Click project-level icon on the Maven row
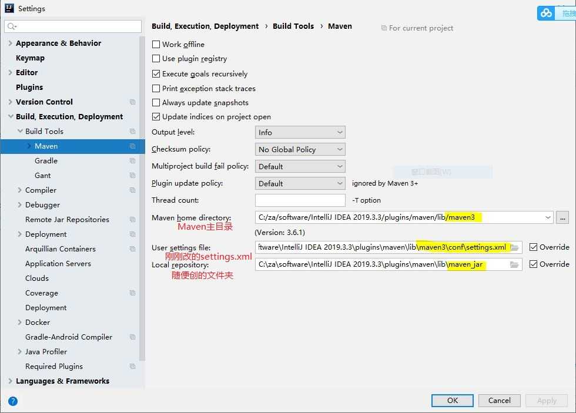 [x=133, y=146]
